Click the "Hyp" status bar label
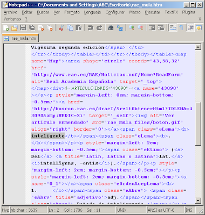Image resolution: width=205 pixels, height=215 pixels. click(x=5, y=210)
